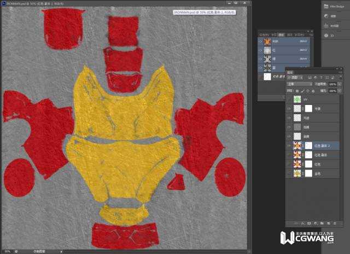
Task: Select the layer with solid gray thumbnail
Action: point(313,127)
